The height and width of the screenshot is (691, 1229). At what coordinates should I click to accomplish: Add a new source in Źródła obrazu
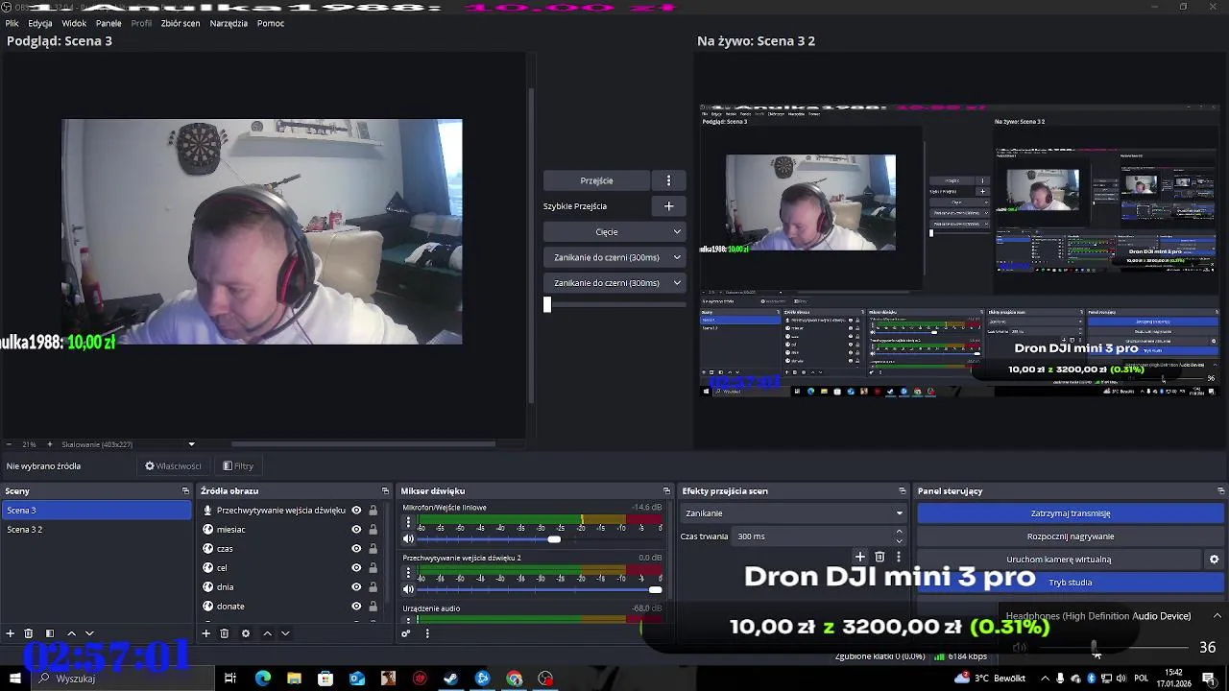coord(205,633)
